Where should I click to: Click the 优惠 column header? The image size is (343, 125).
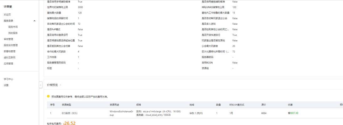[290, 105]
